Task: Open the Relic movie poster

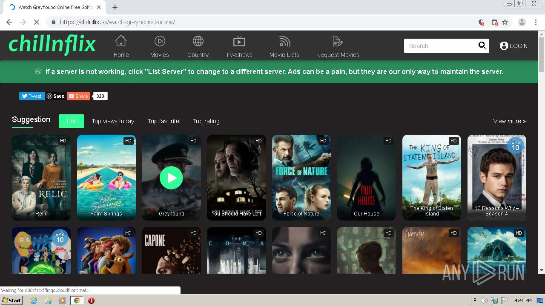Action: click(41, 178)
